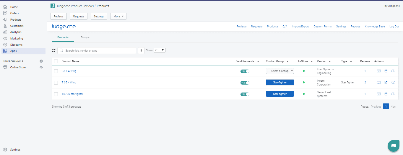Open the three-dot options menu beside search

click(141, 50)
